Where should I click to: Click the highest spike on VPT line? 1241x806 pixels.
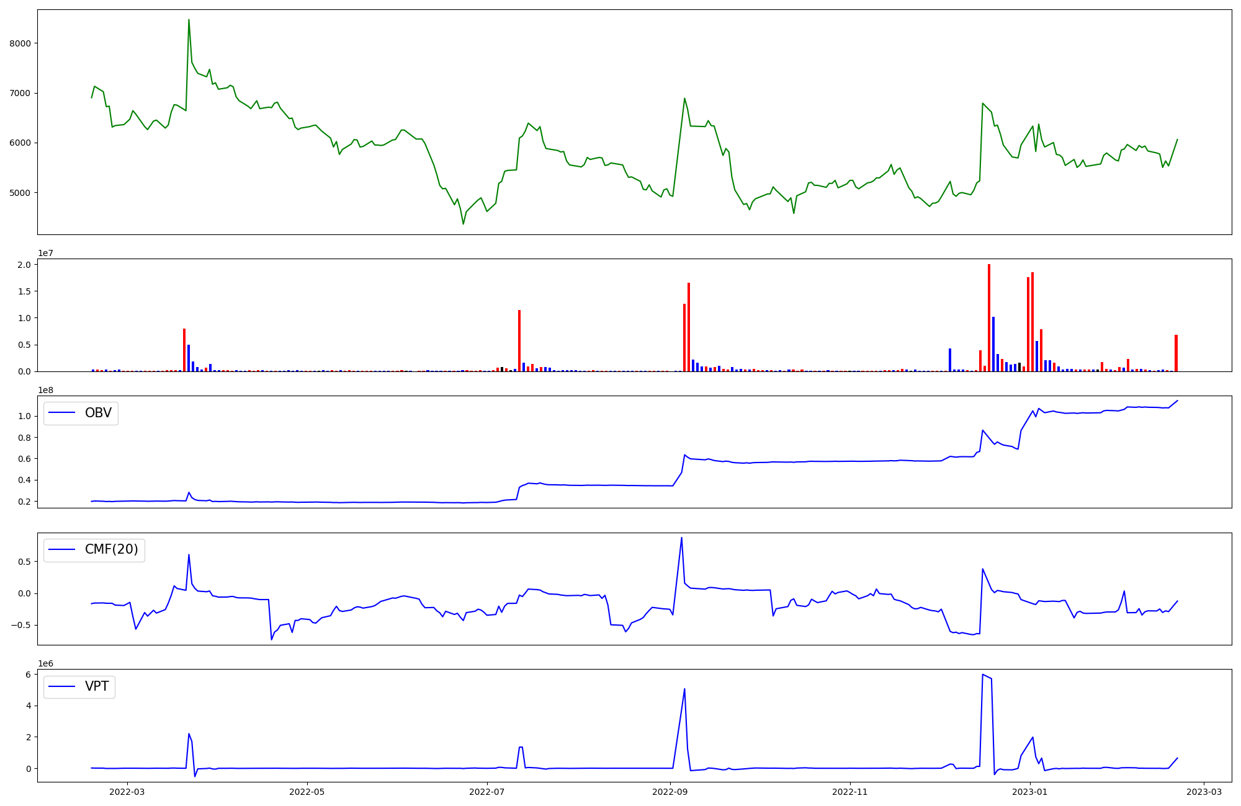pos(982,675)
